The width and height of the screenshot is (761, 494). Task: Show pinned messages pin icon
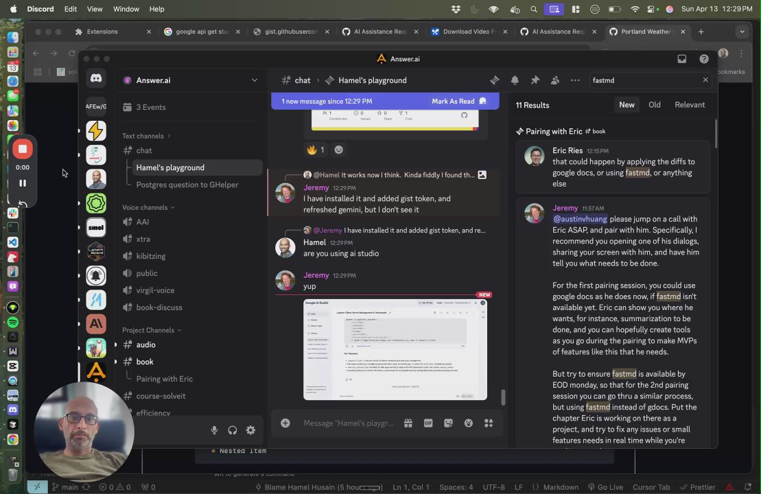535,80
